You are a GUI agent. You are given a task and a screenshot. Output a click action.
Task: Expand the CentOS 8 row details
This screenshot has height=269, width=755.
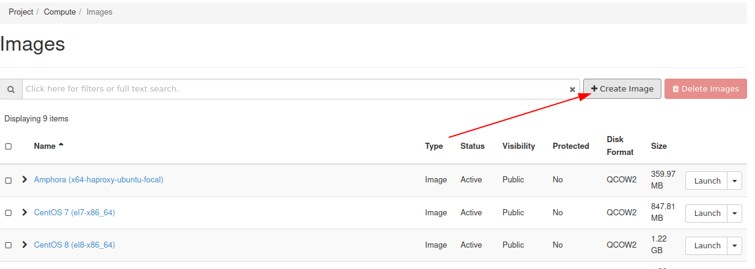pyautogui.click(x=25, y=245)
